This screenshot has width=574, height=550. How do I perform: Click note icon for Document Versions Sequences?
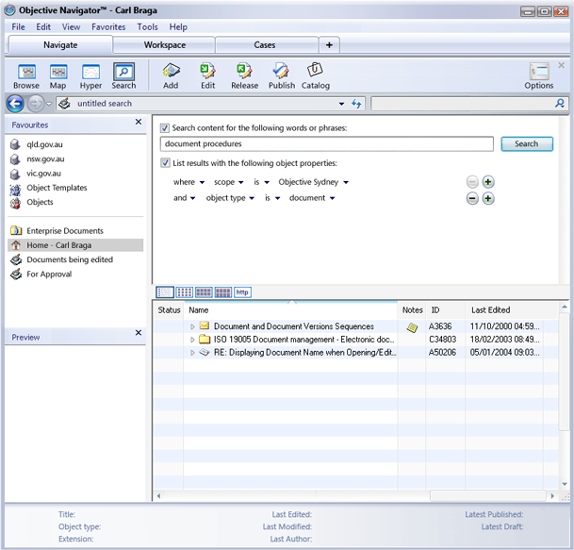412,327
